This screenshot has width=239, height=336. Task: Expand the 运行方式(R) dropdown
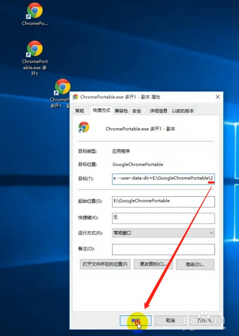(x=163, y=233)
